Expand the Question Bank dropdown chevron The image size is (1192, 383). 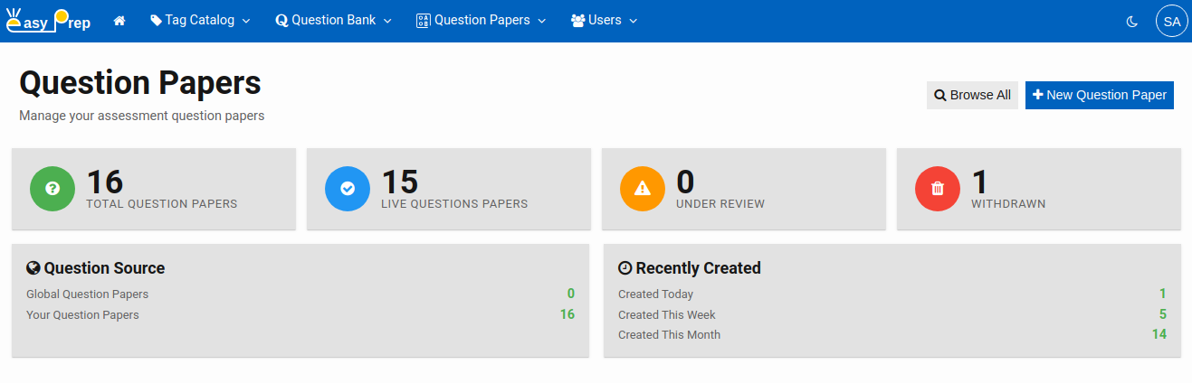point(387,21)
